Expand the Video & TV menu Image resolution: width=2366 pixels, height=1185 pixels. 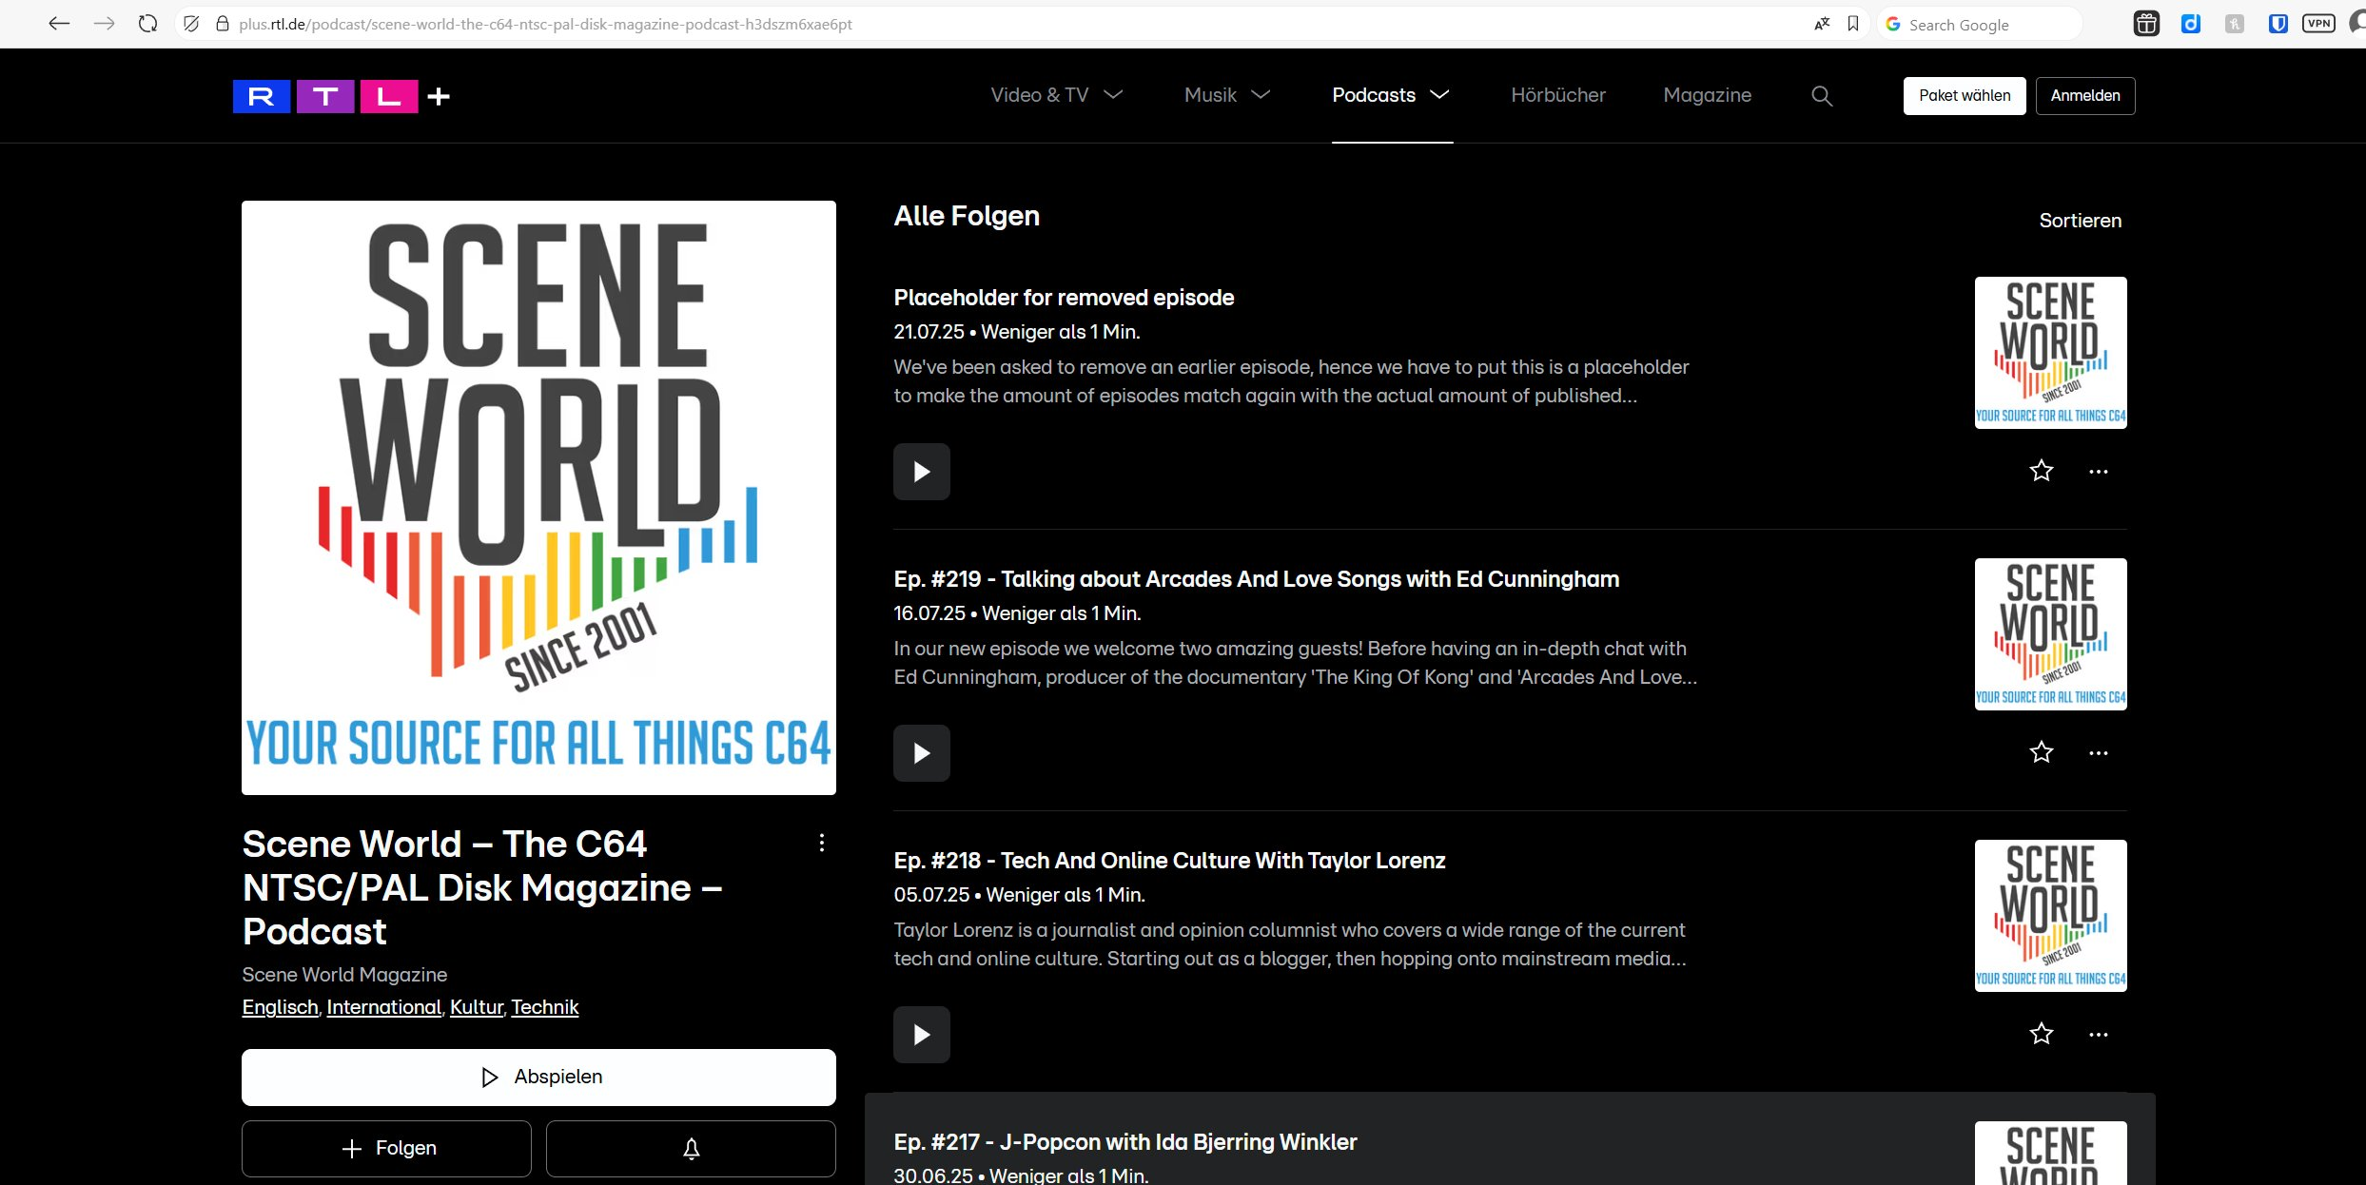[x=1057, y=95]
